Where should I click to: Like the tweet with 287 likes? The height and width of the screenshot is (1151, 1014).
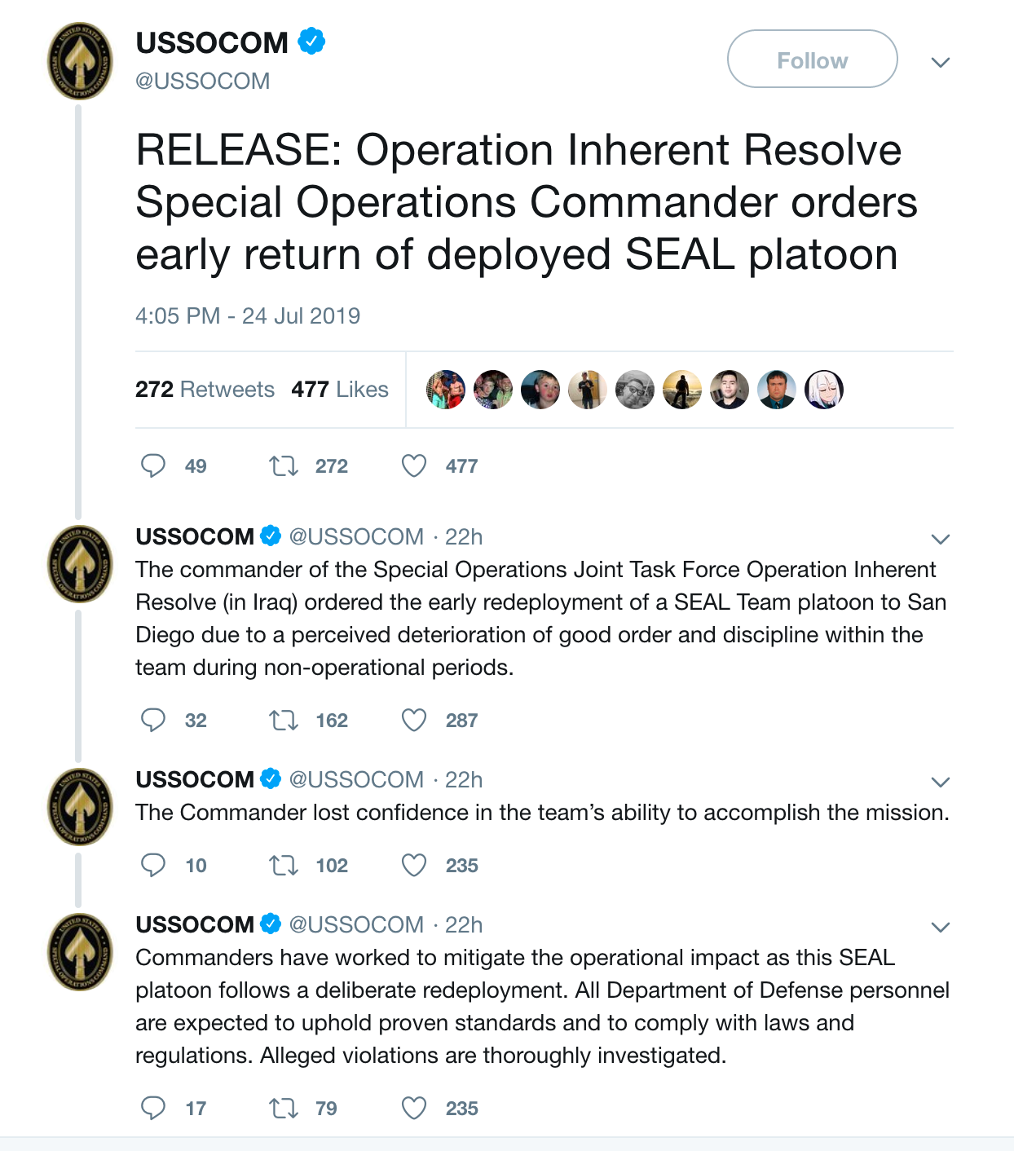[414, 720]
